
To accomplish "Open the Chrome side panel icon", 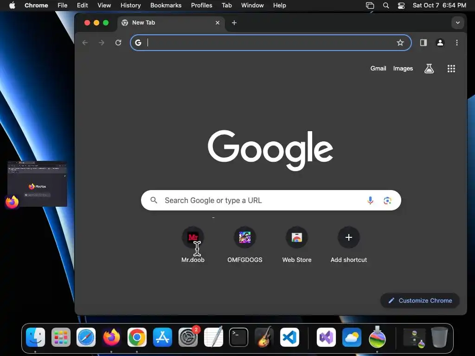I will click(423, 43).
